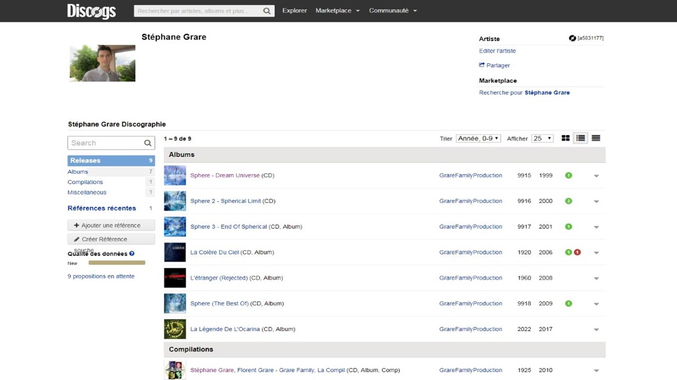Expand arrow on L'étranger (Rejected) row
Screen dimensions: 677x380
pyautogui.click(x=596, y=278)
